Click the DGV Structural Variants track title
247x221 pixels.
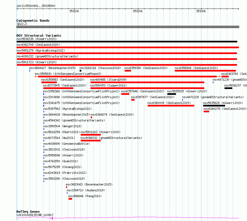coord(39,35)
